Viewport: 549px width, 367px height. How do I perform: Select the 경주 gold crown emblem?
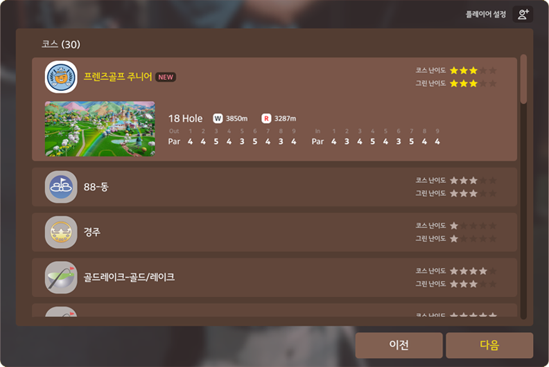click(x=61, y=232)
